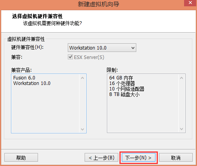197x166 pixels.
Task: Select Workstation 10.0 in 兼容产品 list
Action: (x=32, y=83)
